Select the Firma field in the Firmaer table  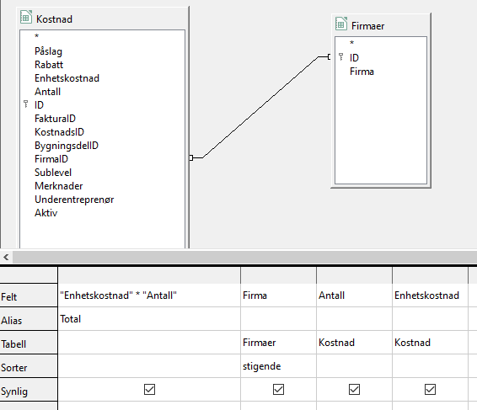(362, 72)
